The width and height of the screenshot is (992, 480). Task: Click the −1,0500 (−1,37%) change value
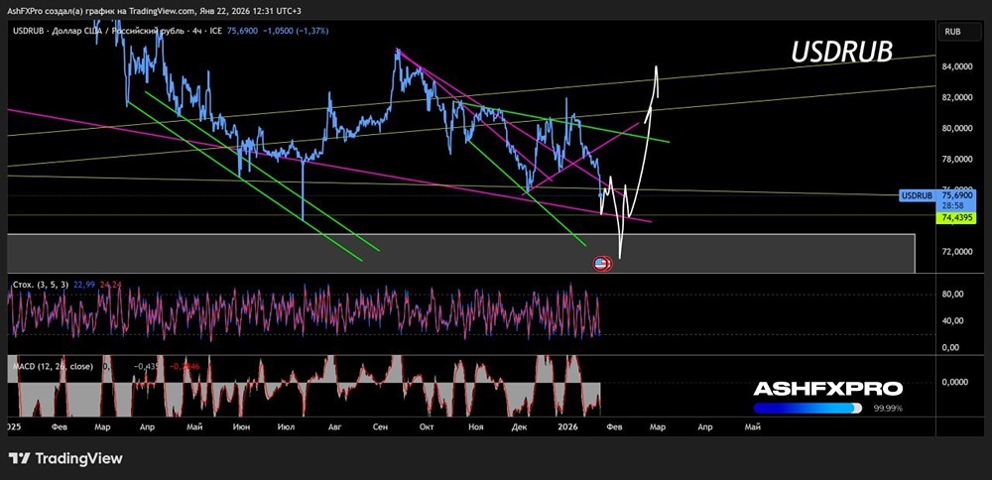(297, 31)
